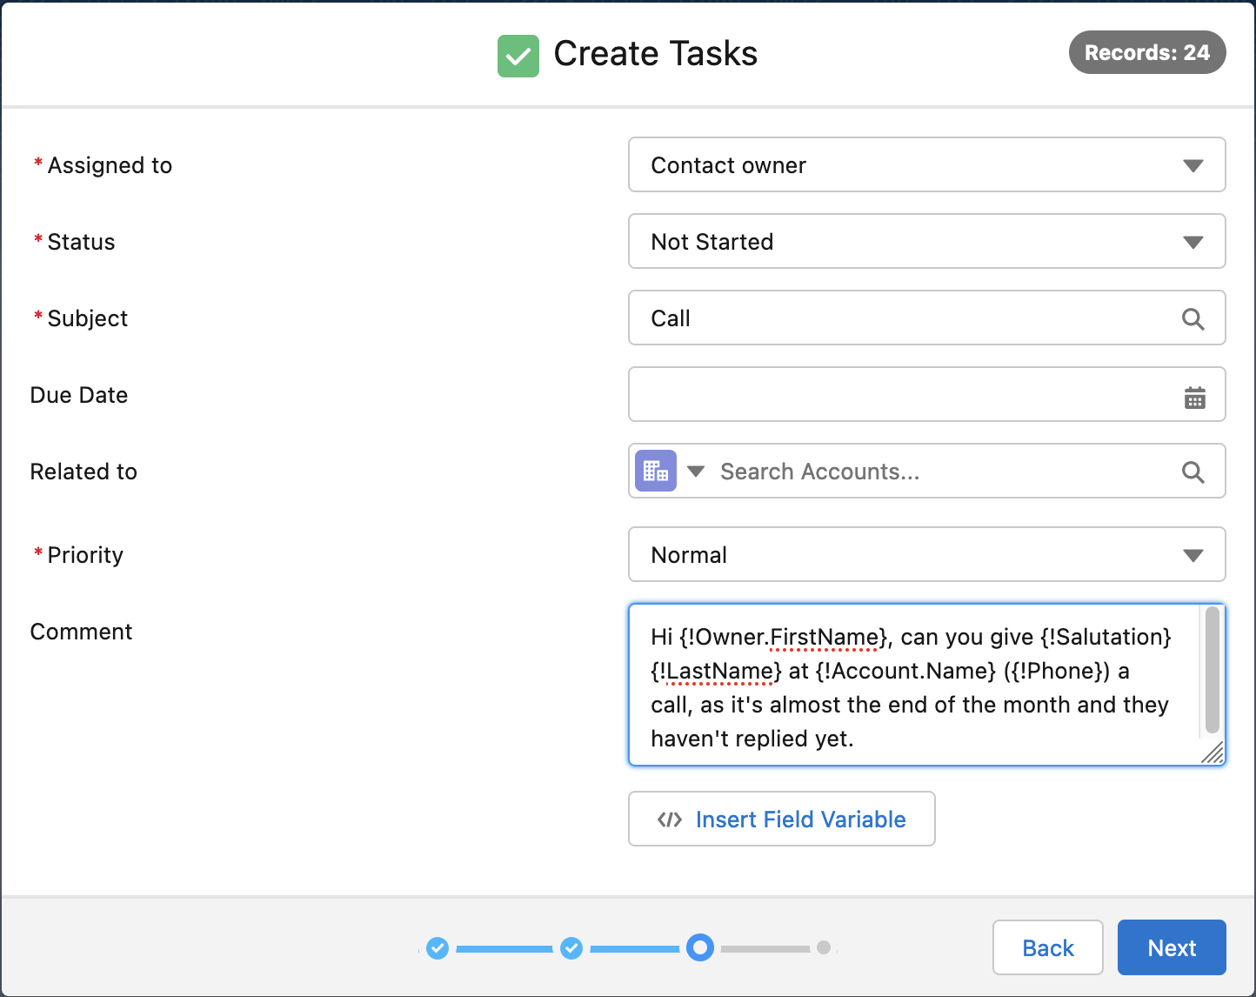Screen dimensions: 1256x997
Task: Click the Insert Field Variable button
Action: pos(782,819)
